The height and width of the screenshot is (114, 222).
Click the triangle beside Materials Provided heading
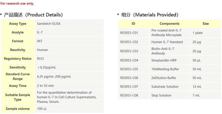pyautogui.click(x=118, y=14)
